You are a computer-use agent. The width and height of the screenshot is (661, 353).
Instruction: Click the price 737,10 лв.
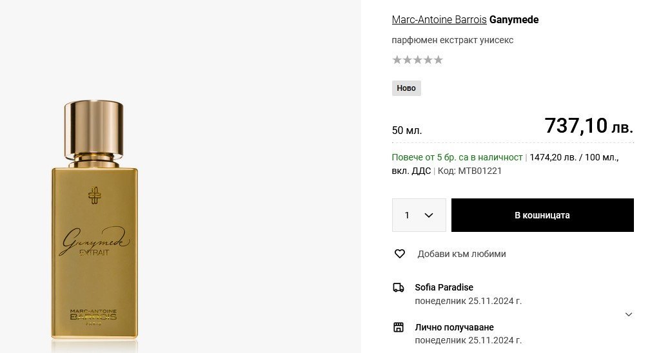pyautogui.click(x=589, y=126)
